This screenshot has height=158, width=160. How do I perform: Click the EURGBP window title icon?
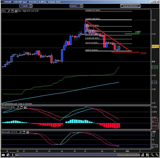click(3, 2)
